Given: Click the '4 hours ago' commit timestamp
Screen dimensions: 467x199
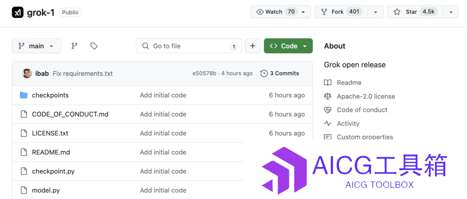Looking at the screenshot, I should pos(237,73).
